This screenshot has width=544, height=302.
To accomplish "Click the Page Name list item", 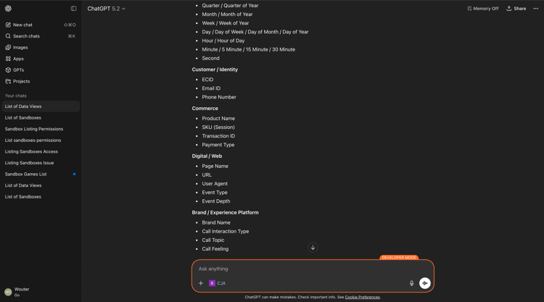I will click(215, 167).
